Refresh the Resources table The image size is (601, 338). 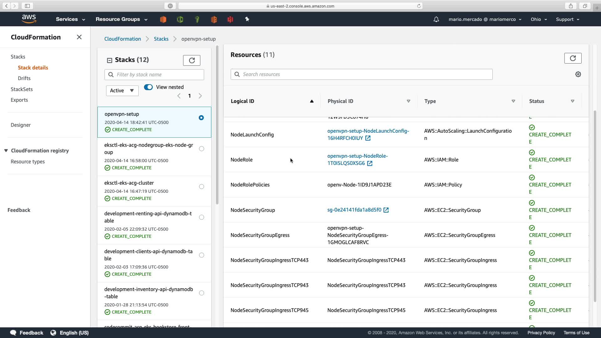(573, 58)
